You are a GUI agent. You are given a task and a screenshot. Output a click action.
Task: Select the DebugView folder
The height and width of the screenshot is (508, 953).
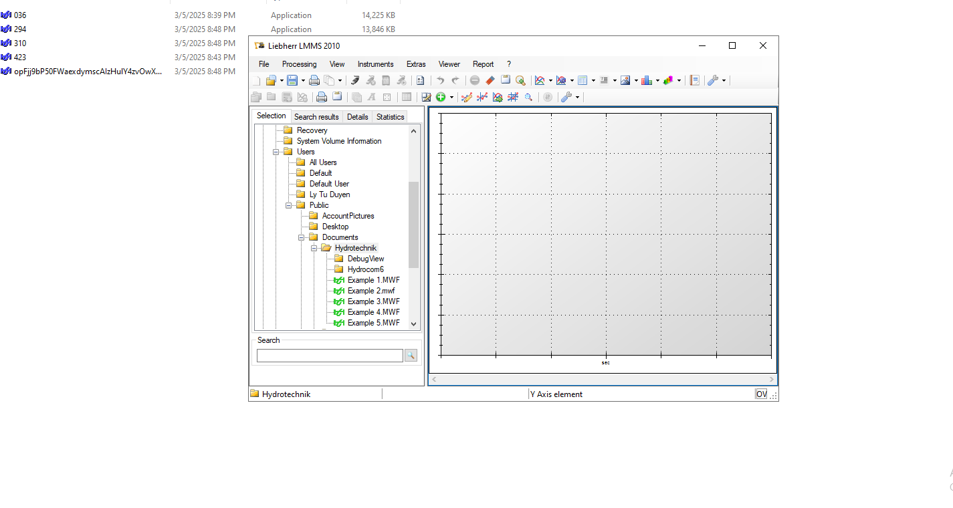(x=366, y=259)
